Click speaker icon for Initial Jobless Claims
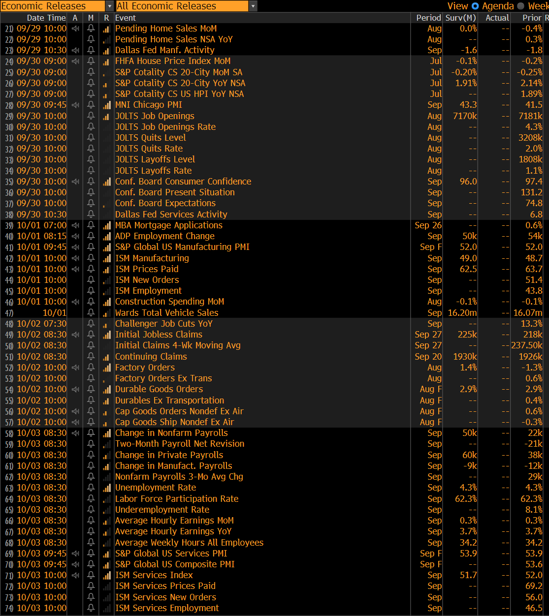The width and height of the screenshot is (549, 616). pos(75,335)
